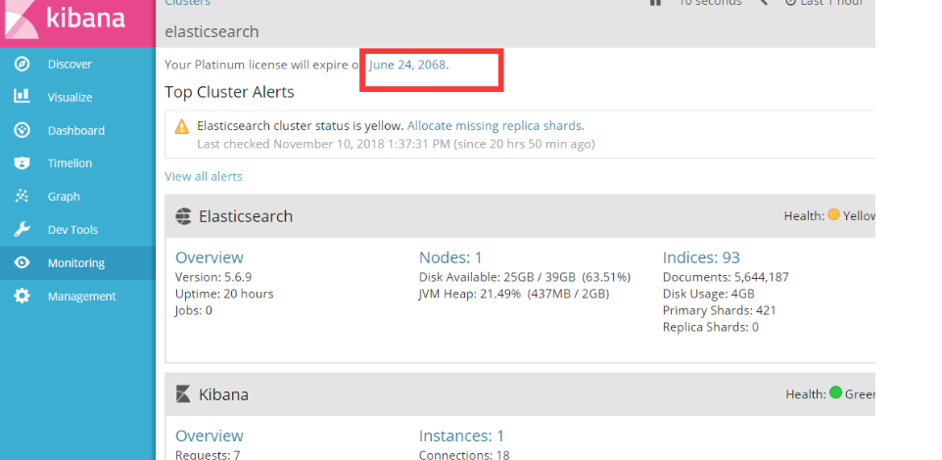
Task: Open the Visualize menu item
Action: (x=77, y=97)
